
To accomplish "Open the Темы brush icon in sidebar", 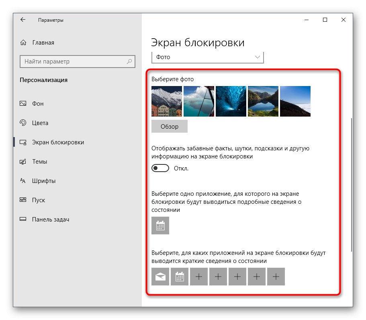I will pyautogui.click(x=23, y=161).
